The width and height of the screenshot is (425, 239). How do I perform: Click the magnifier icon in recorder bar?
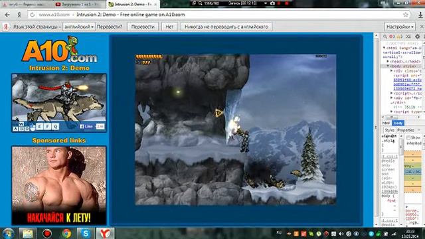(x=201, y=3)
